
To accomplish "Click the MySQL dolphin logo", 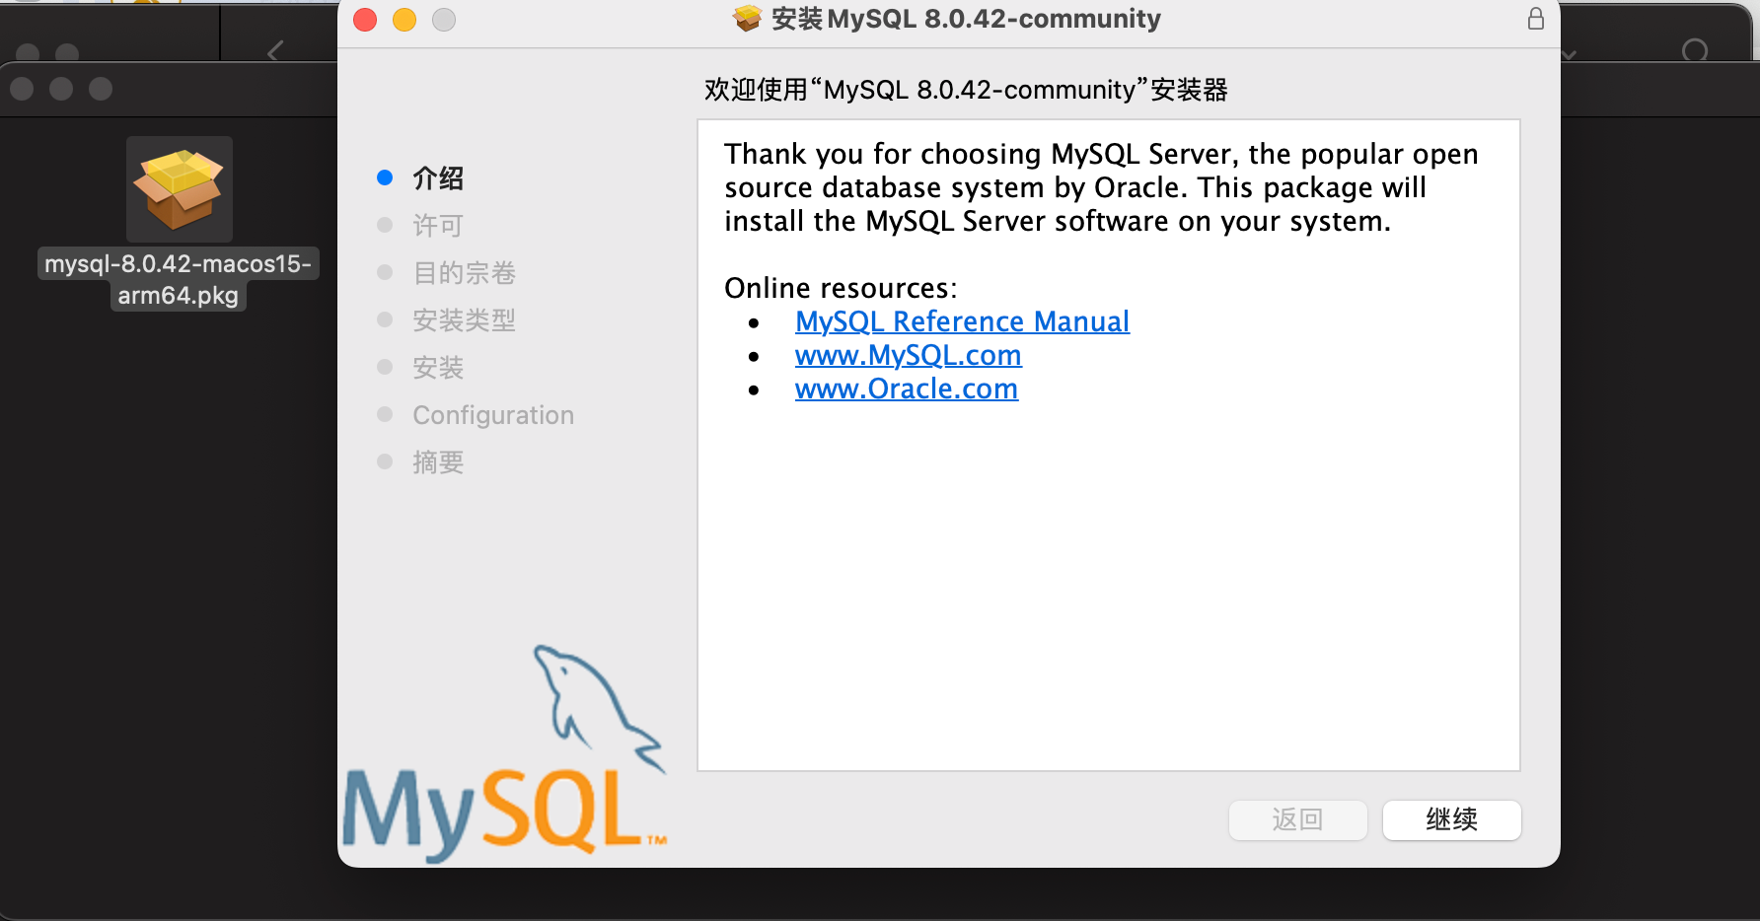I will tap(504, 752).
